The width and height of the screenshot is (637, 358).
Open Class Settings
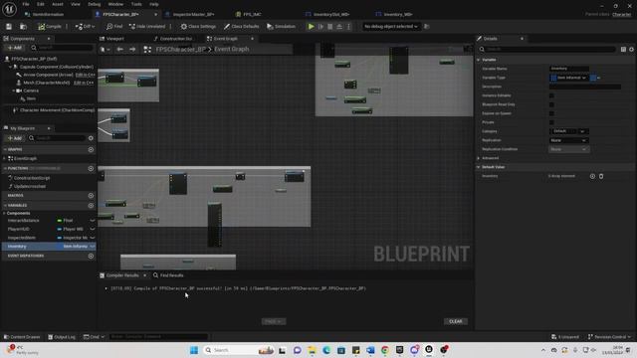198,27
